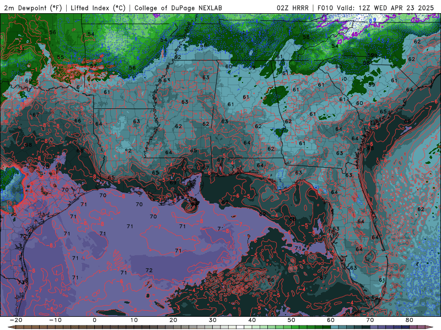Viewport: 441px width, 330px height.
Task: Click the '80' colorbar tick label
Action: click(x=410, y=320)
